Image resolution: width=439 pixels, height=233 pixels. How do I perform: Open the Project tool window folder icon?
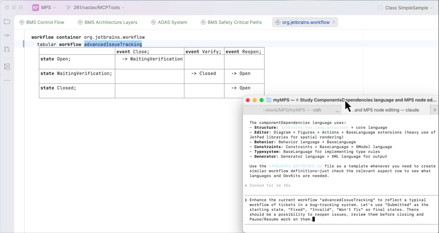[7, 22]
